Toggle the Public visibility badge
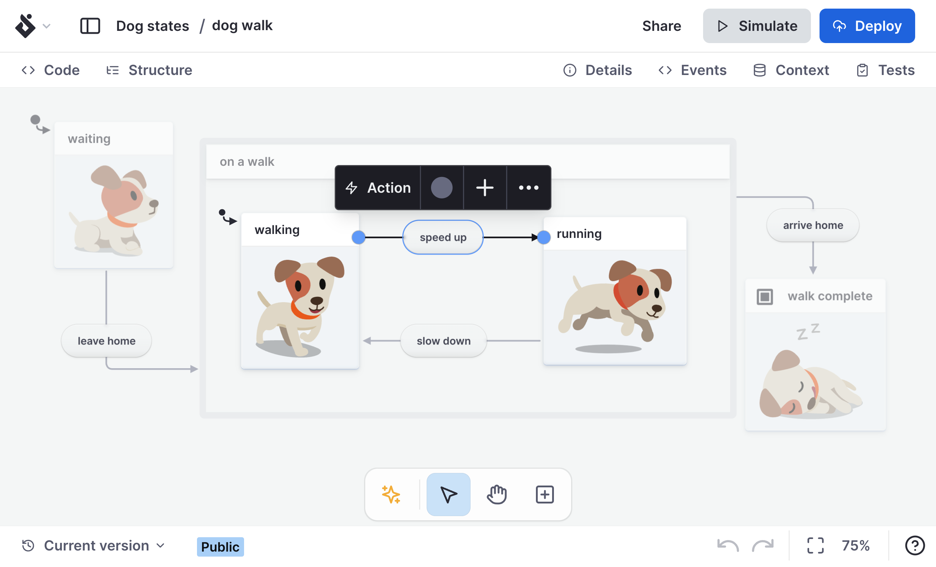The image size is (936, 567). [x=219, y=546]
